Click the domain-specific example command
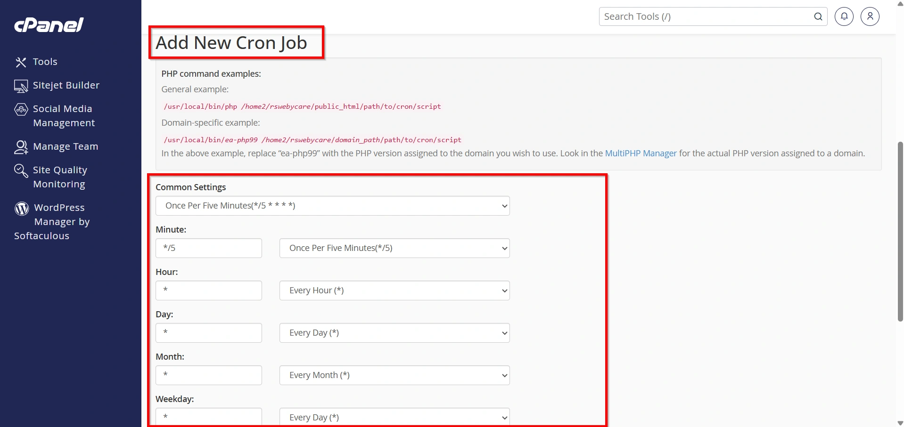This screenshot has height=427, width=904. tap(312, 140)
